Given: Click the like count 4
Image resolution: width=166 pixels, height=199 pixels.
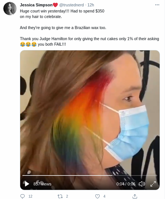Looking at the screenshot, I should [104, 196].
